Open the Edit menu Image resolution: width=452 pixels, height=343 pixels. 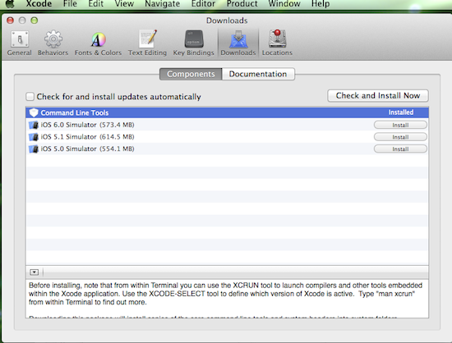coord(95,4)
